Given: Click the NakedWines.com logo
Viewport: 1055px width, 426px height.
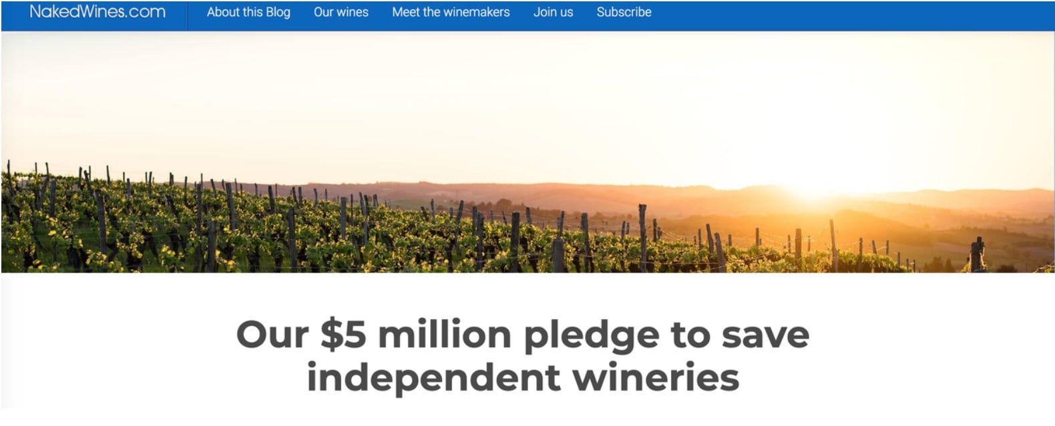Looking at the screenshot, I should tap(97, 12).
